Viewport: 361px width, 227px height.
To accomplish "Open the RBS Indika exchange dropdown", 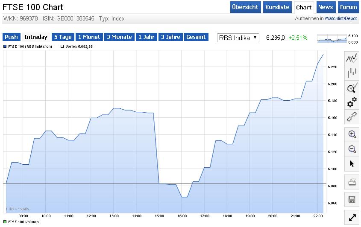I will tap(238, 38).
